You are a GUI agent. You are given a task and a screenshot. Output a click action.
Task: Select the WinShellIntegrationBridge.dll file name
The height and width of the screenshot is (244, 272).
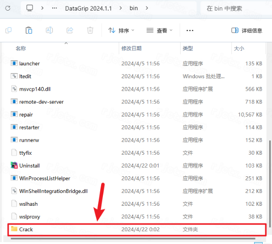[x=53, y=191]
